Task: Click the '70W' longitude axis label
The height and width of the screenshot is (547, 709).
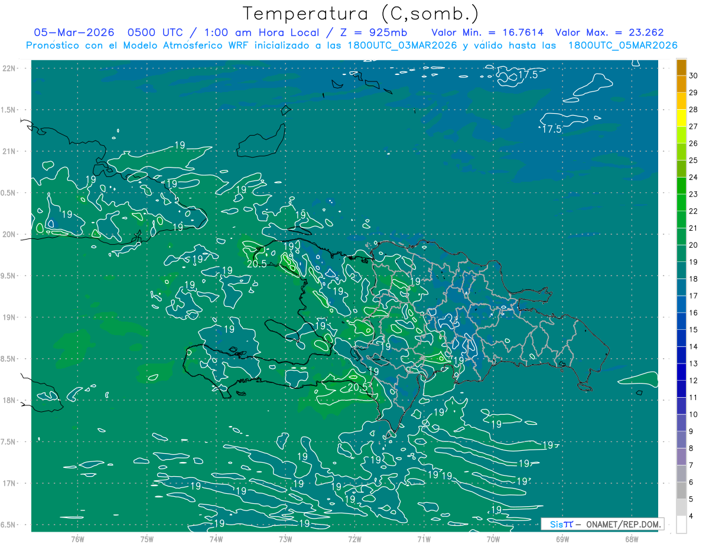Action: click(493, 539)
